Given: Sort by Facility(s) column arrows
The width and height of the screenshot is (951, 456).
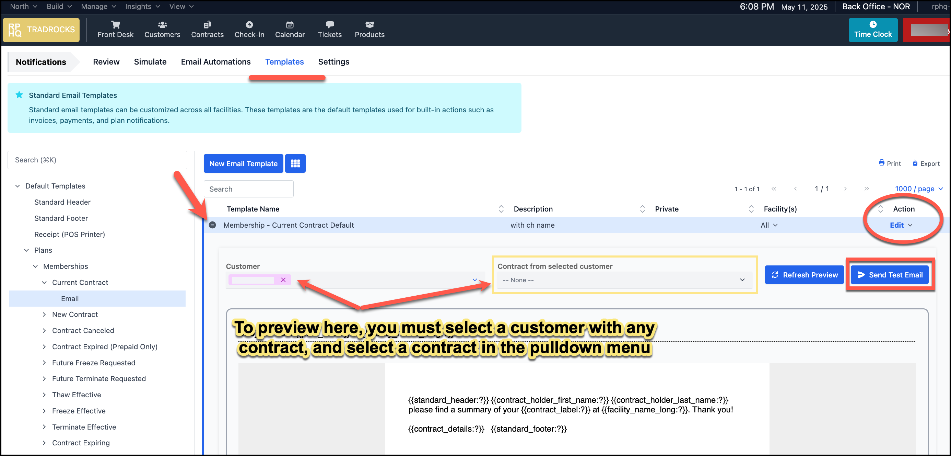Looking at the screenshot, I should (880, 209).
